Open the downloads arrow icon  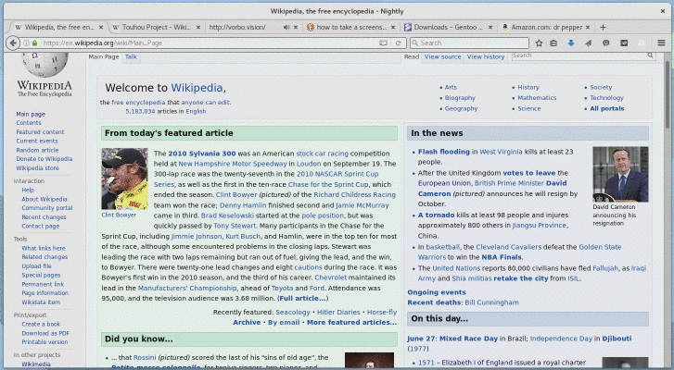(x=569, y=43)
